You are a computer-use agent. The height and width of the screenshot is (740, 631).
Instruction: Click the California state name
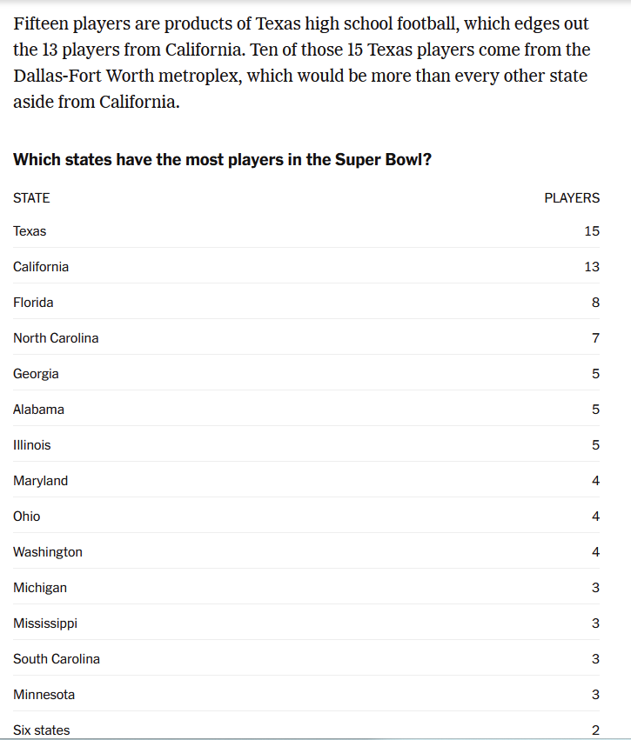point(41,267)
